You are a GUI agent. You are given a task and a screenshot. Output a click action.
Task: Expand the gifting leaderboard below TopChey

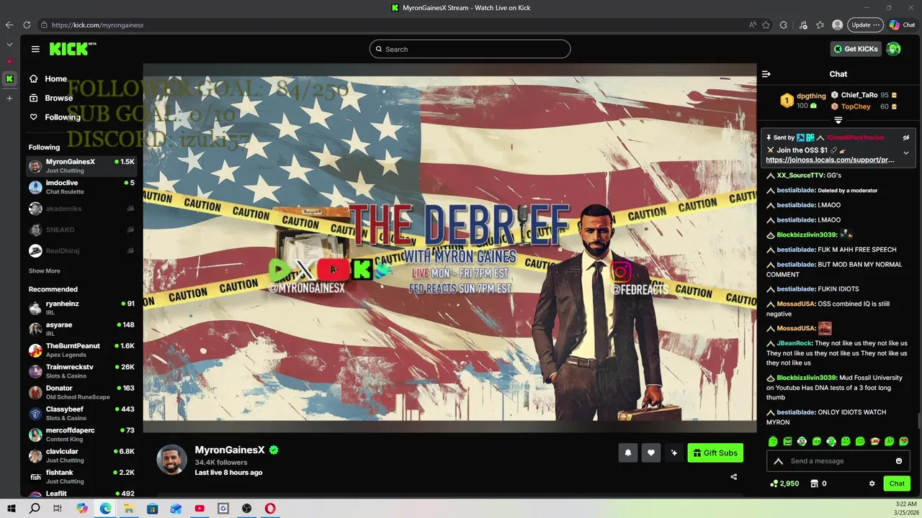pyautogui.click(x=838, y=120)
